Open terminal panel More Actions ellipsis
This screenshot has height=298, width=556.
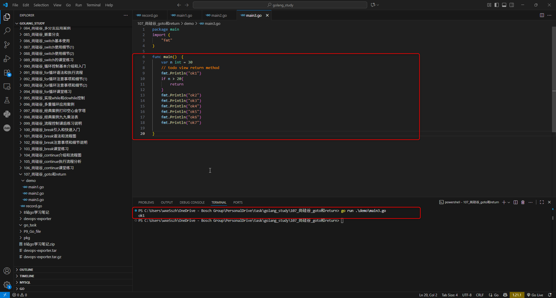tap(531, 202)
